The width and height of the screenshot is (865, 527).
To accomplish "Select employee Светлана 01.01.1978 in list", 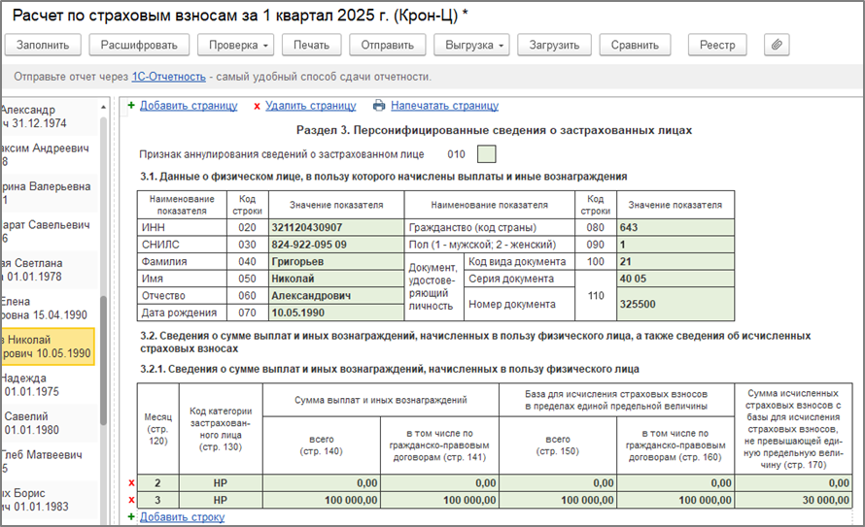I will pyautogui.click(x=49, y=270).
